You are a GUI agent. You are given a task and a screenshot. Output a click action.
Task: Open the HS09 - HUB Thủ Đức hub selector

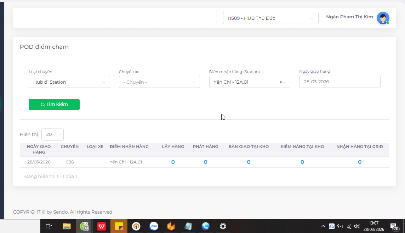270,18
